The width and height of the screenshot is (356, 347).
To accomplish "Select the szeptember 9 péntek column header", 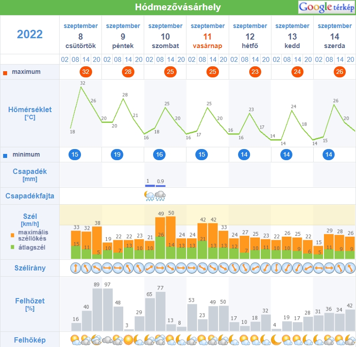I will click(x=123, y=36).
